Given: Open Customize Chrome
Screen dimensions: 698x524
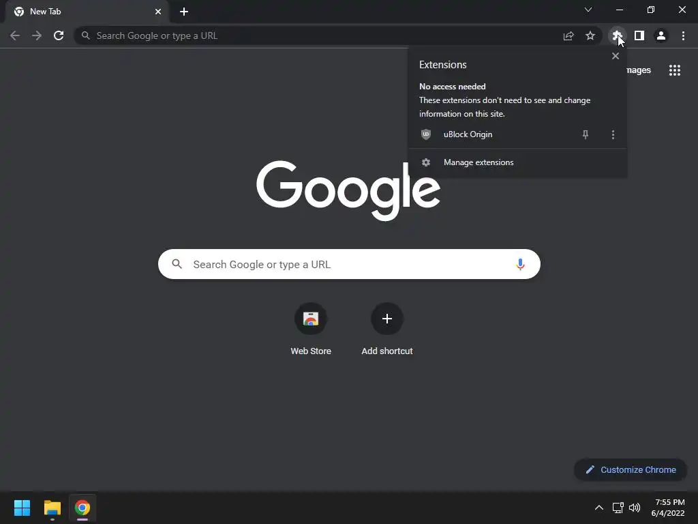Looking at the screenshot, I should (631, 469).
